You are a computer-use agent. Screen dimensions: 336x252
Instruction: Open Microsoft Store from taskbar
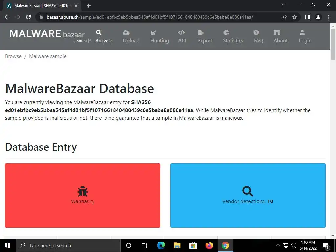click(x=193, y=245)
